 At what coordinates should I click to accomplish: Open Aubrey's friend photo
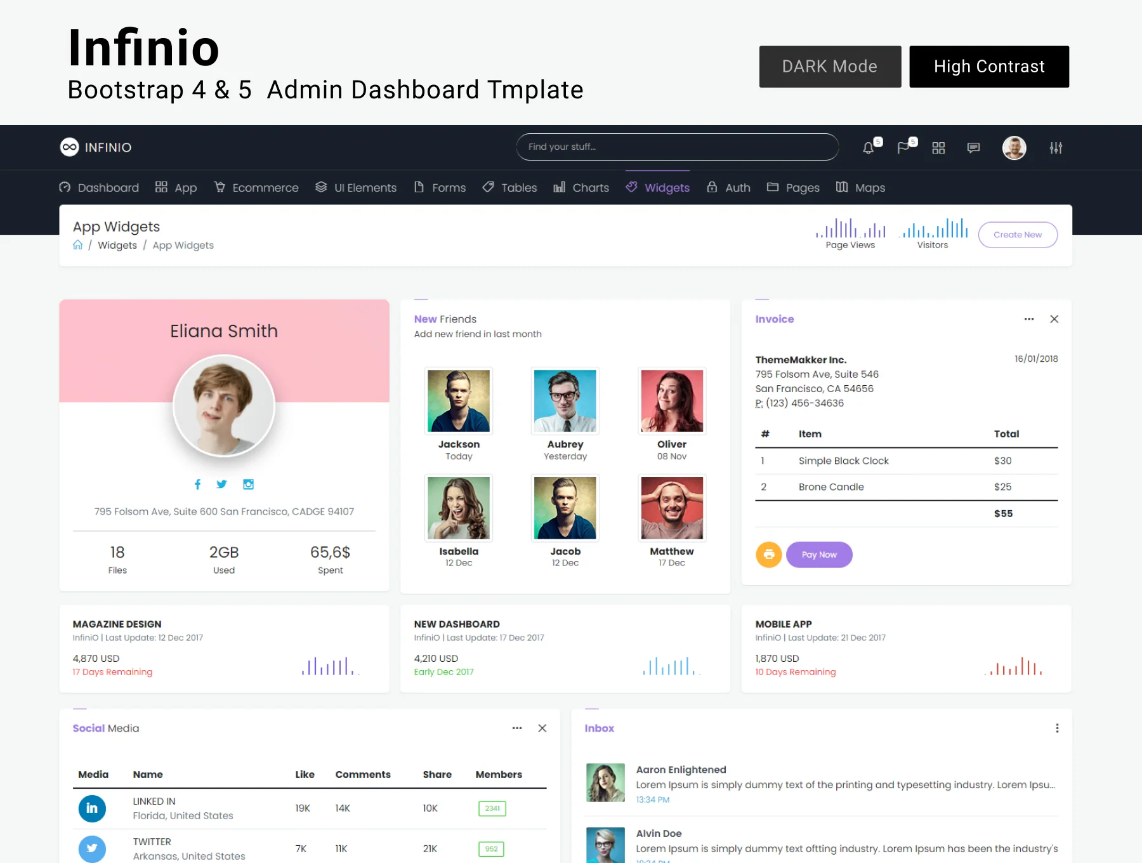click(565, 401)
